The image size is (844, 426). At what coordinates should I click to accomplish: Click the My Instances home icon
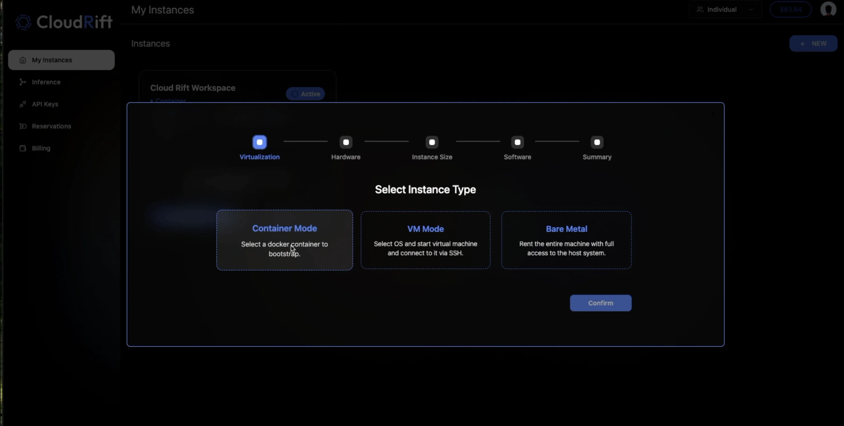tap(23, 60)
